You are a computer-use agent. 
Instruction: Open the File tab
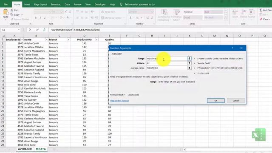[x=6, y=4]
